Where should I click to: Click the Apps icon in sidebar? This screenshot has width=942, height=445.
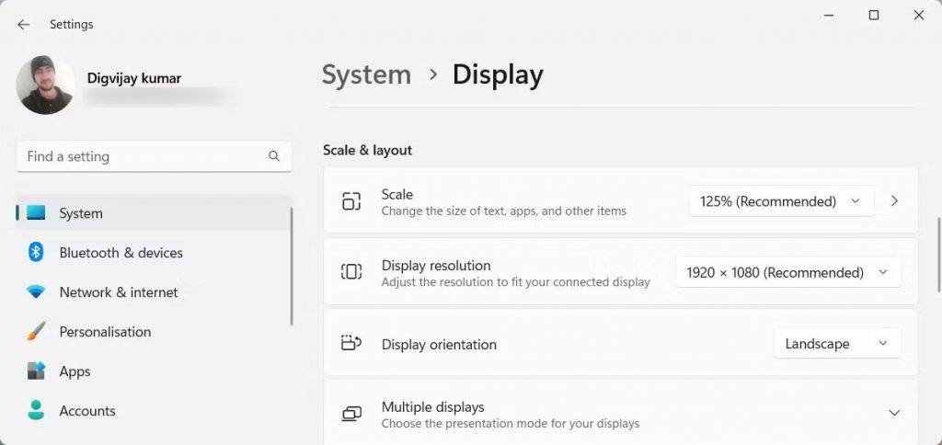tap(36, 371)
